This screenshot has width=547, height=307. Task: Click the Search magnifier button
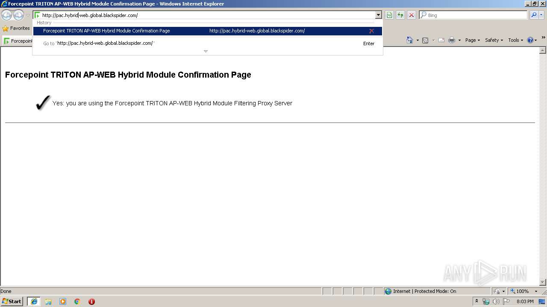[534, 15]
